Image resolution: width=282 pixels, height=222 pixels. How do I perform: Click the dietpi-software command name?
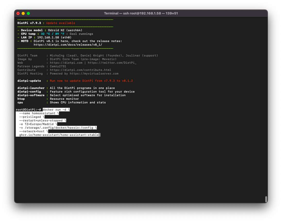pos(31,95)
